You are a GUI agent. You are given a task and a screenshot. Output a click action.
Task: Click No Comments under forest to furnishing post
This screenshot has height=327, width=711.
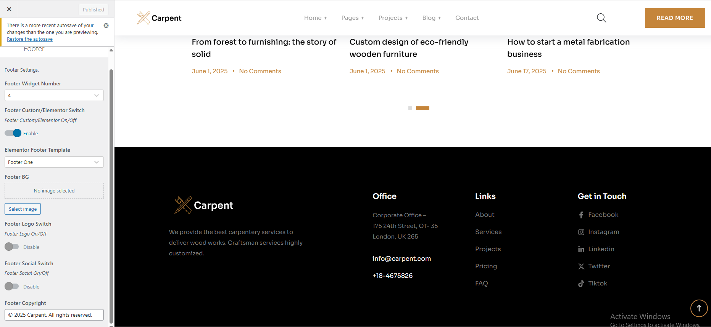click(x=260, y=71)
